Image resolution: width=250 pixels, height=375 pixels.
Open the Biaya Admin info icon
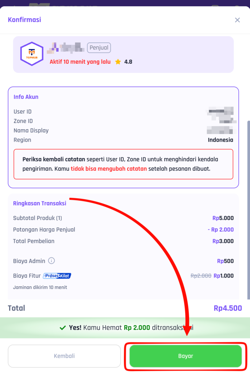tap(51, 261)
